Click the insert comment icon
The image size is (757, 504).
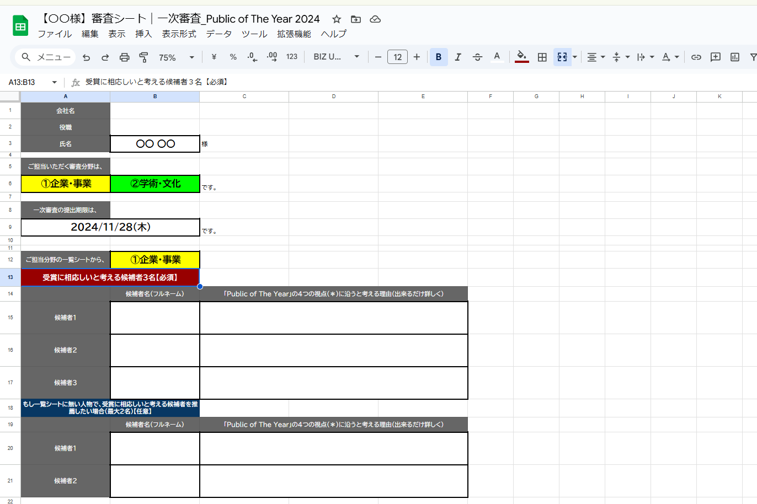click(x=716, y=57)
